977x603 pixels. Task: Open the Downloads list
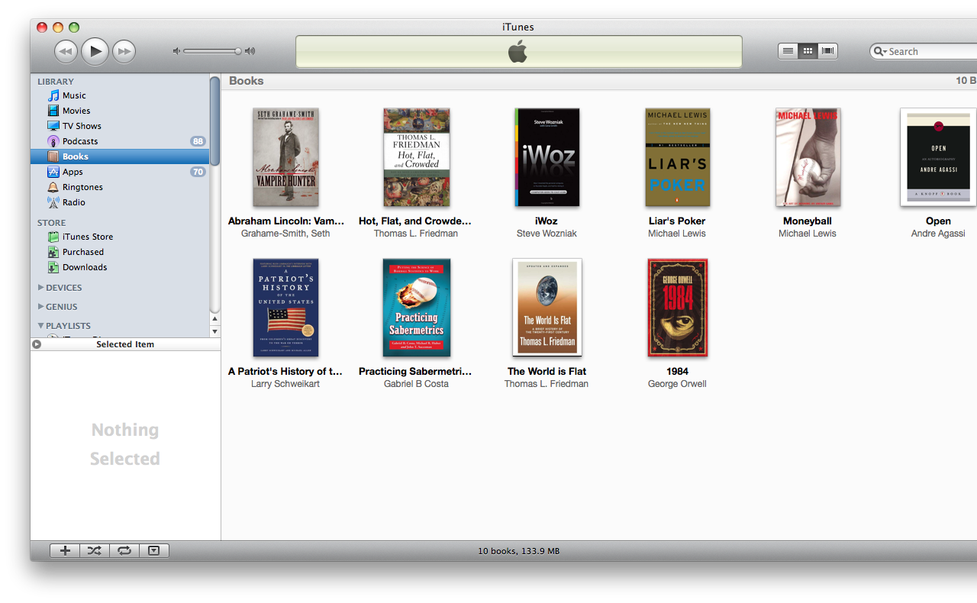coord(120,267)
